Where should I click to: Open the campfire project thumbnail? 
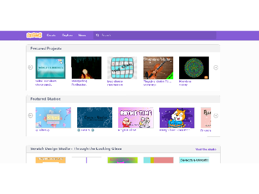[x=86, y=68]
